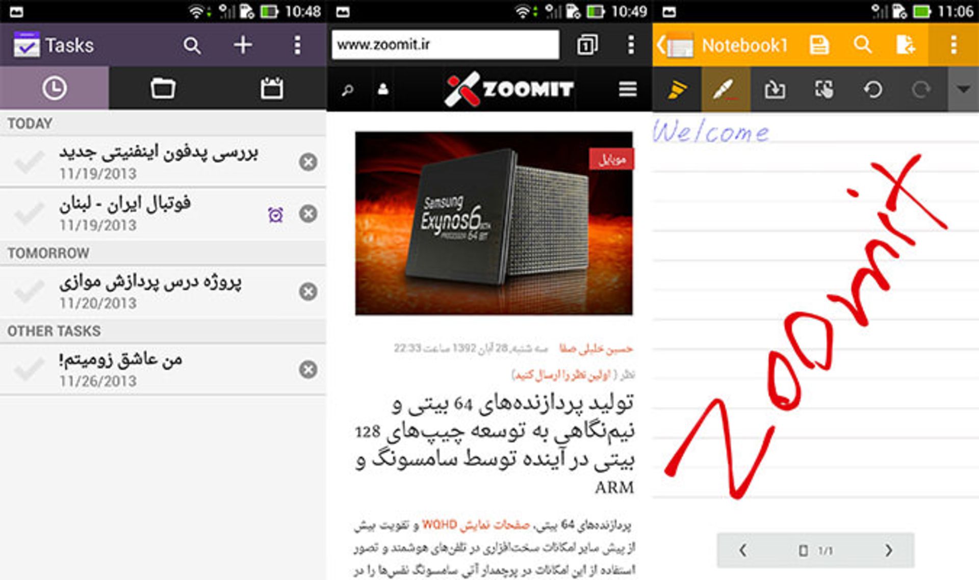Switch to the folder view tab
This screenshot has width=979, height=580.
click(163, 88)
